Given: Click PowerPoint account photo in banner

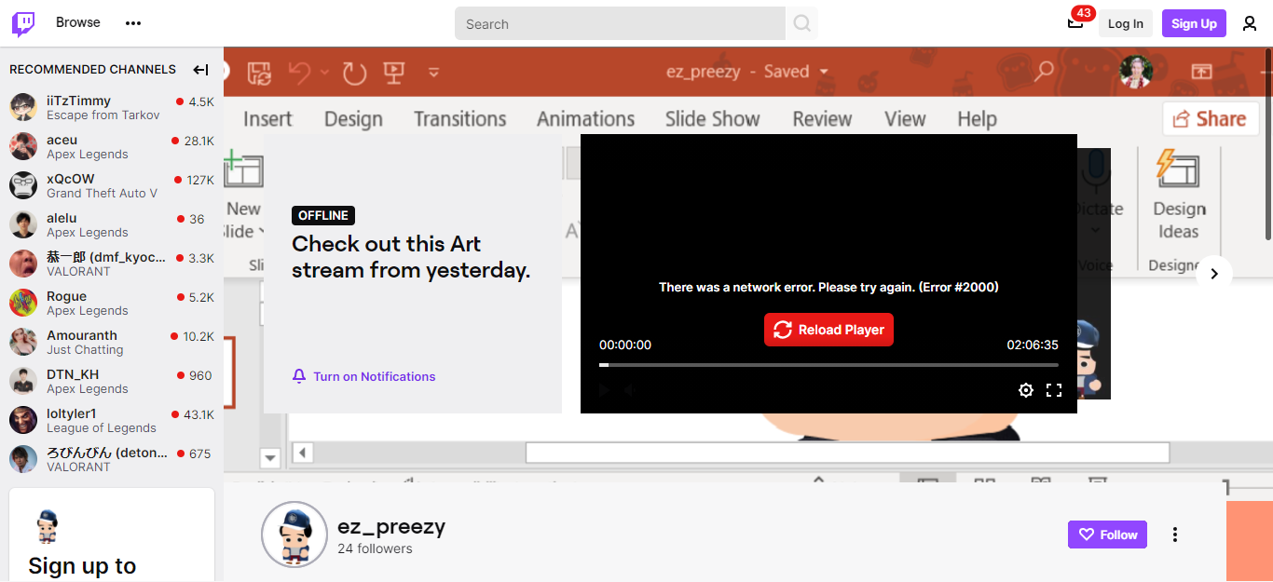Looking at the screenshot, I should point(1136,72).
